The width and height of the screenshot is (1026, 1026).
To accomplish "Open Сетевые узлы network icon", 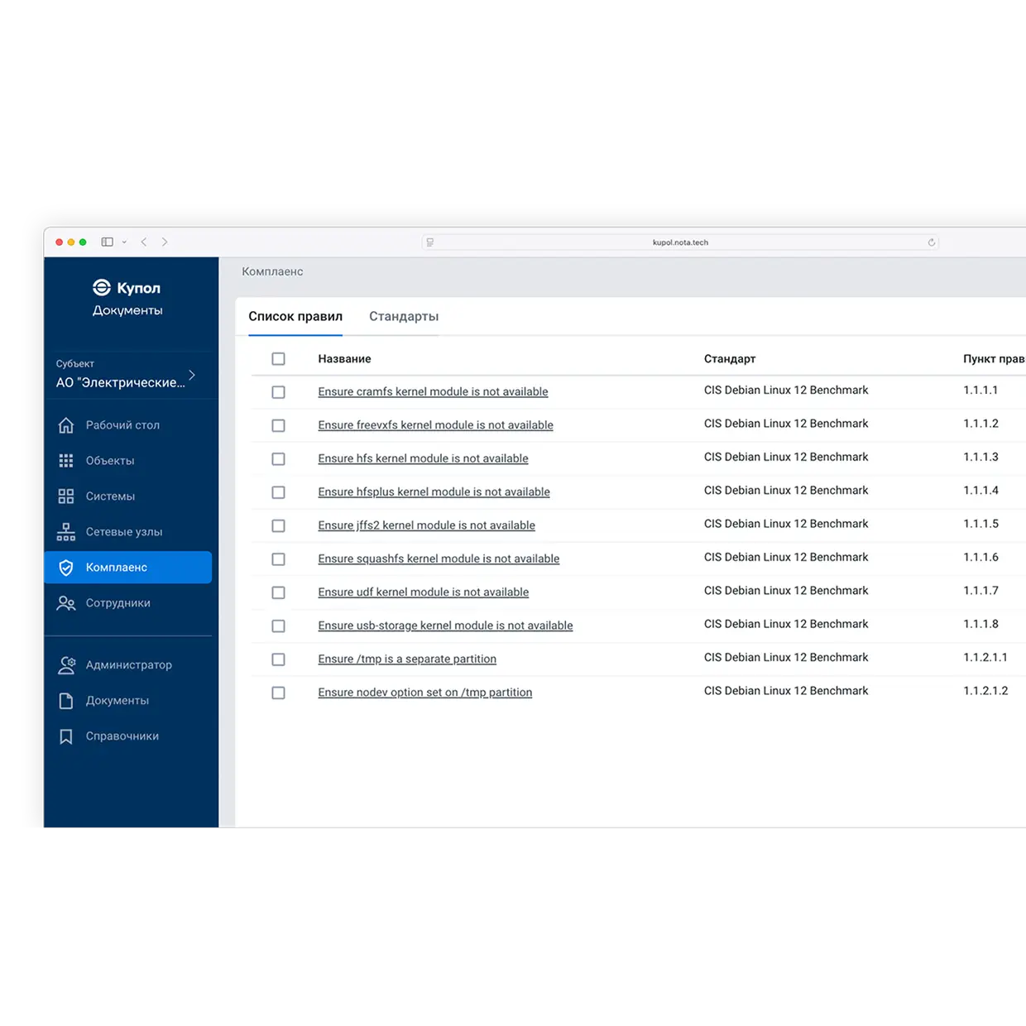I will coord(66,532).
